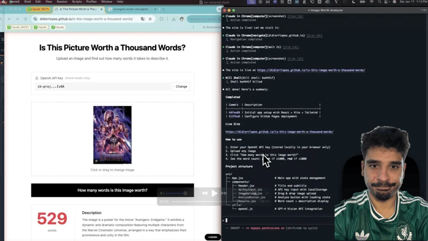Viewport: 428px width, 241px height.
Task: Click the browser back arrow
Action: coord(9,19)
